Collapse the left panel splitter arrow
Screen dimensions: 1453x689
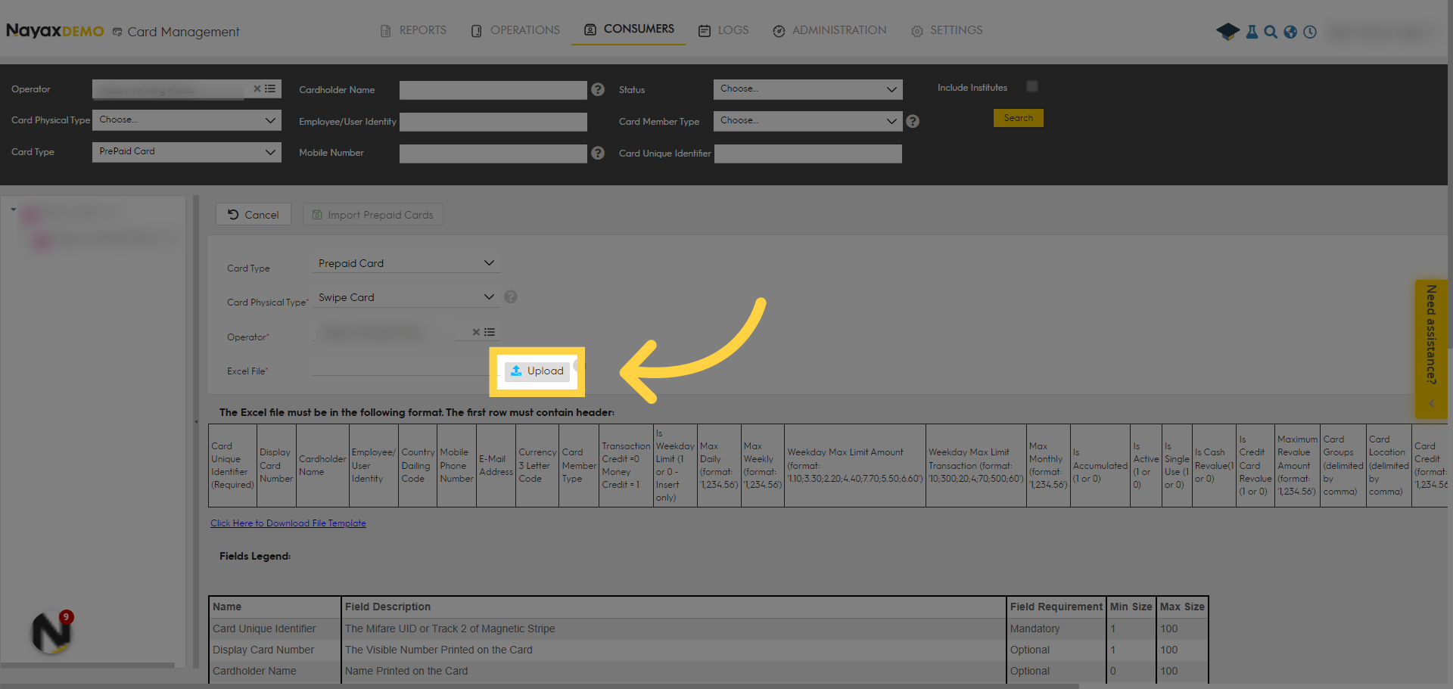(x=196, y=422)
